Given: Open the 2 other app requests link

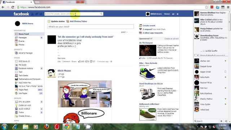Looking at the screenshot, I should pyautogui.click(x=153, y=33).
